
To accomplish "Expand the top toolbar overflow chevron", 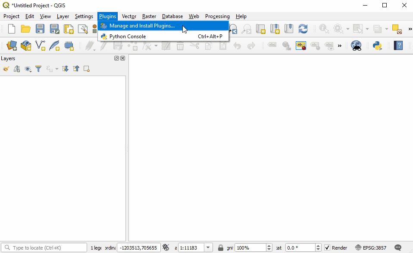I will tap(410, 29).
